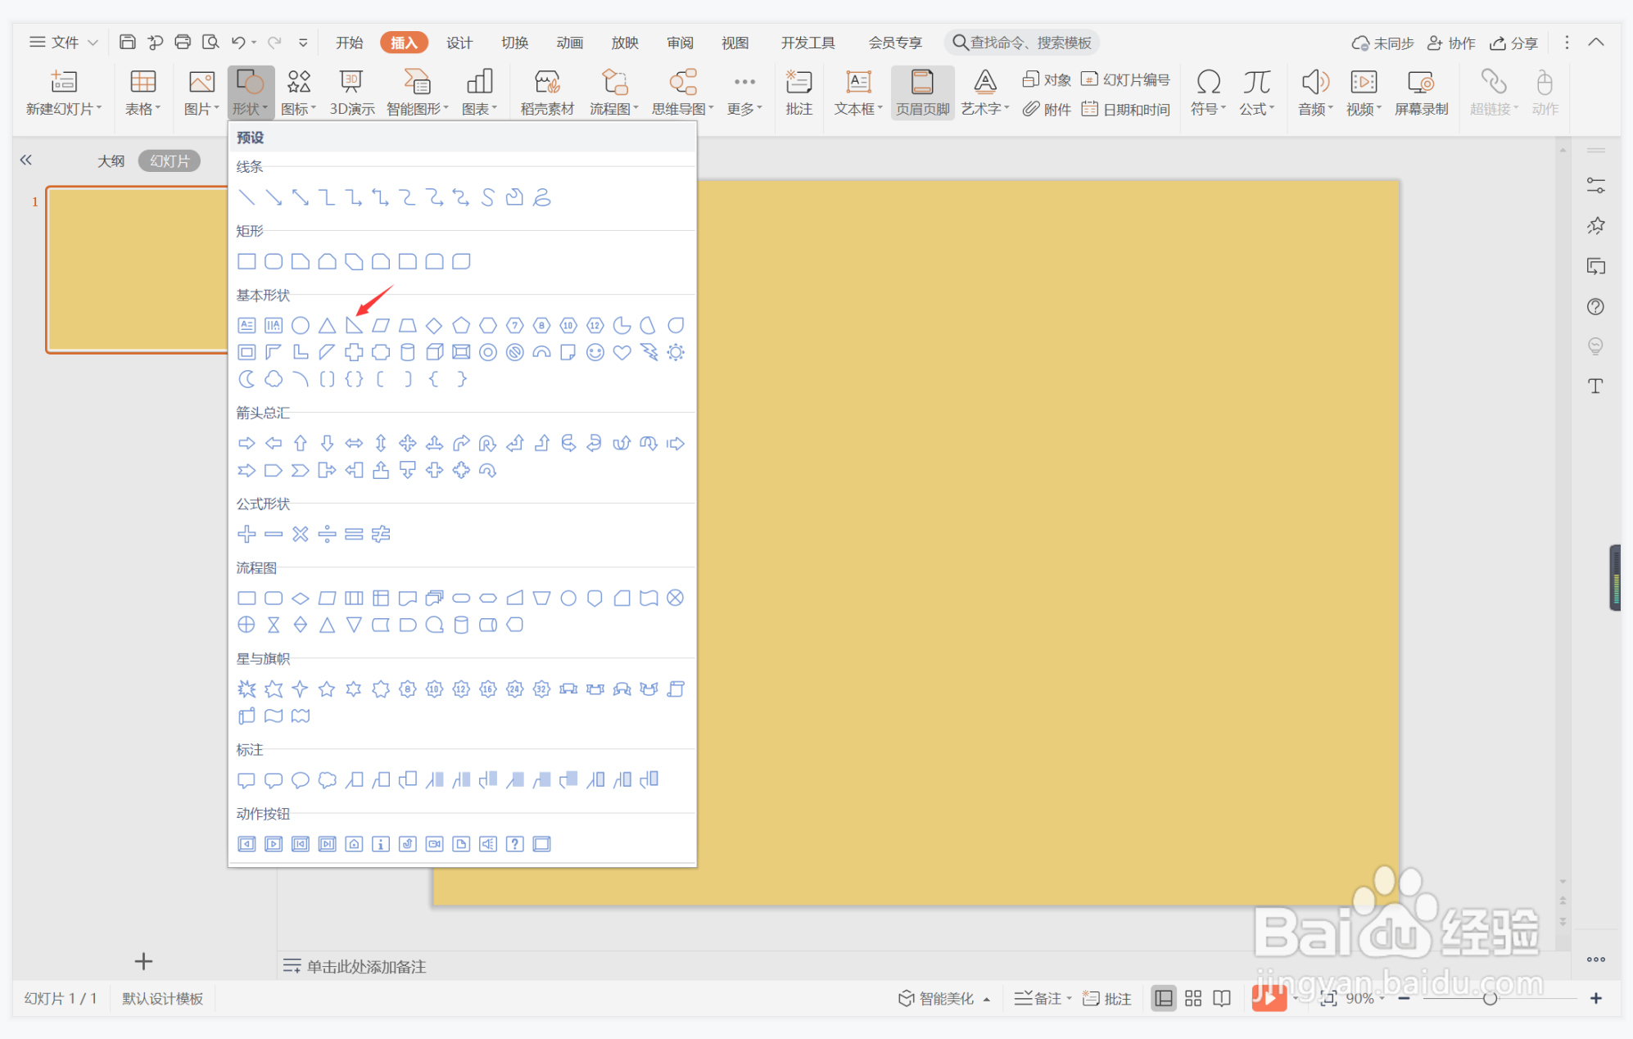This screenshot has width=1633, height=1039.
Task: Click the zoom slider handle
Action: (x=1490, y=998)
